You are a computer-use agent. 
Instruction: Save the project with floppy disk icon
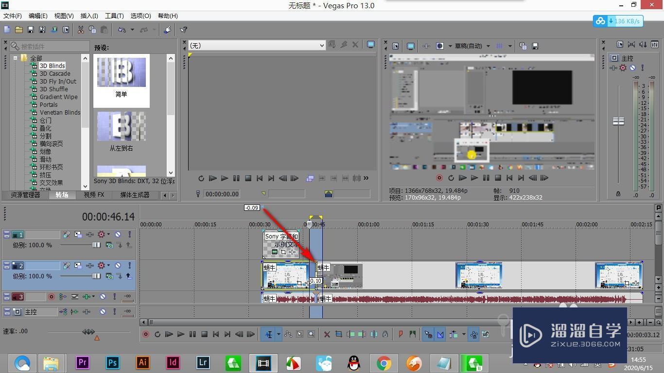point(31,30)
